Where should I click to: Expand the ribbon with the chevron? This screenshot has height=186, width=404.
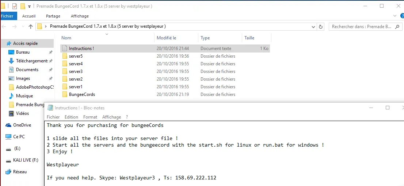click(395, 16)
